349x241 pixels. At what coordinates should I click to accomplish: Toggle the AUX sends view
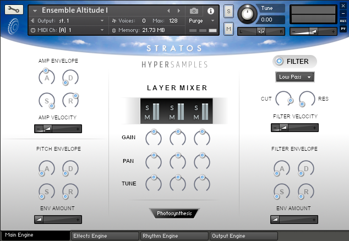343,21
